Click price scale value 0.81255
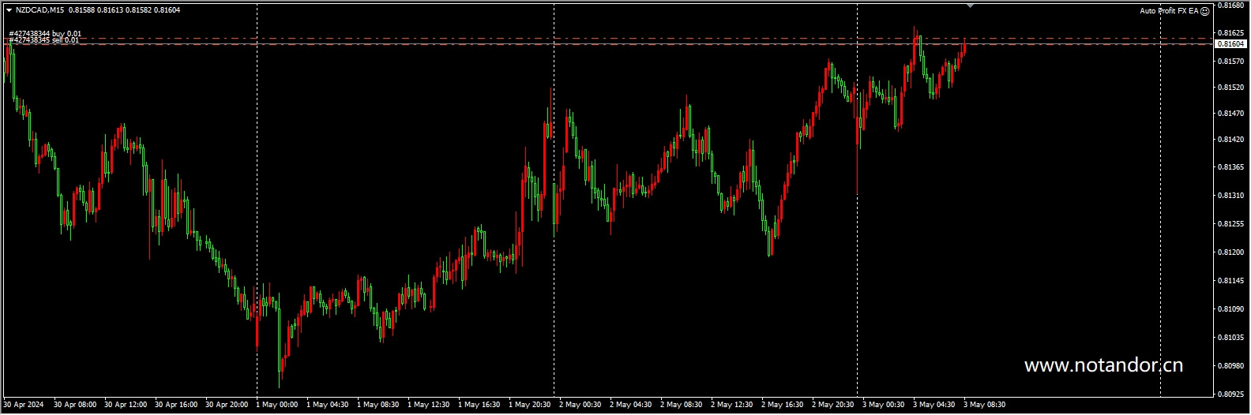 [x=1231, y=224]
